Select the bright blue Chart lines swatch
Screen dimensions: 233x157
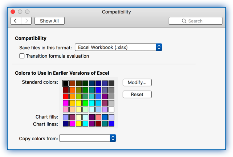coord(111,124)
